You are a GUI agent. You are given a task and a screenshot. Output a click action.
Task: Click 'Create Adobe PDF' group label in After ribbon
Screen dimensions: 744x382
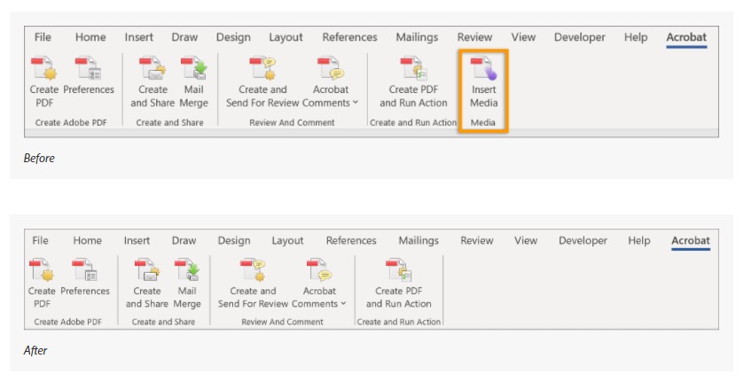(68, 322)
